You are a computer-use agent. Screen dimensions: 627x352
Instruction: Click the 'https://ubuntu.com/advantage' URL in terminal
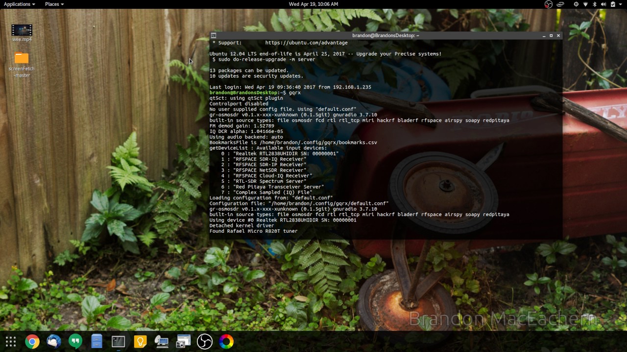click(307, 43)
